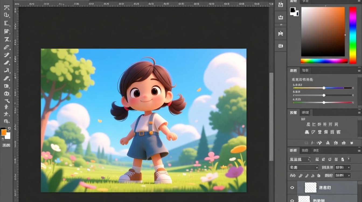Select the eighth tool from top in left toolbar
The image size is (362, 202).
(7, 63)
